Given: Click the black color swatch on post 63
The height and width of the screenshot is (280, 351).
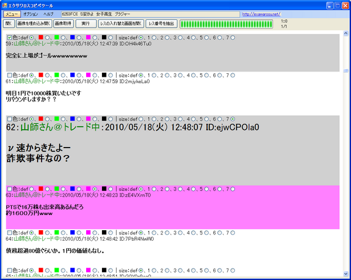Looking at the screenshot, I should (x=104, y=189).
